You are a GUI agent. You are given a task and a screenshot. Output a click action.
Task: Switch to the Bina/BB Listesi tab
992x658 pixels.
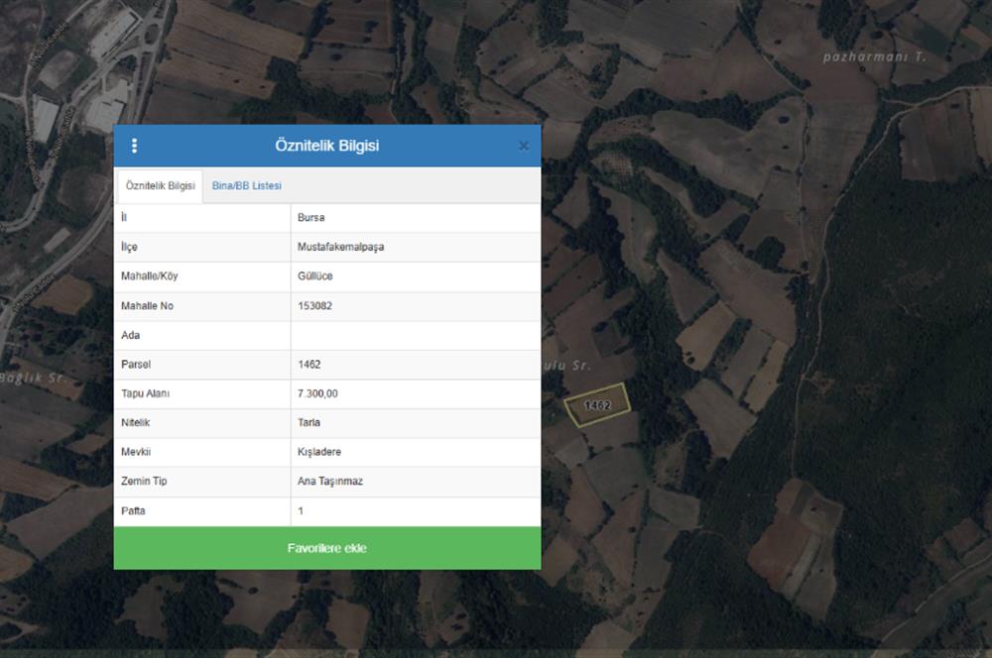[x=247, y=186]
